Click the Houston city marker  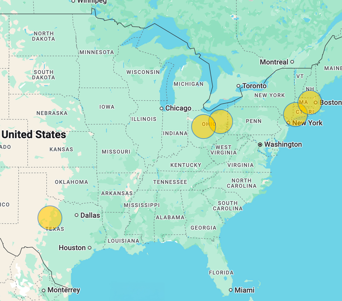(89, 248)
